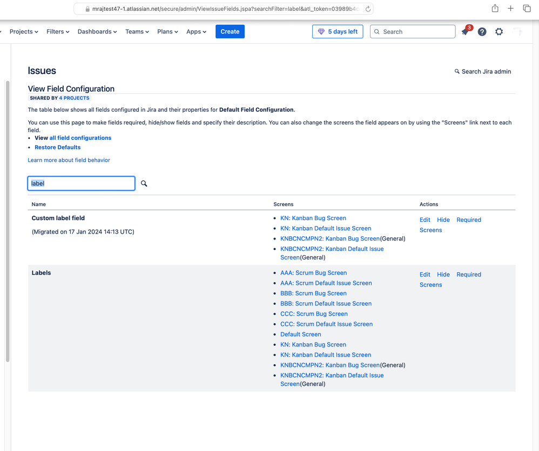Click the 'Labels' field name text
This screenshot has width=539, height=451.
pyautogui.click(x=41, y=273)
